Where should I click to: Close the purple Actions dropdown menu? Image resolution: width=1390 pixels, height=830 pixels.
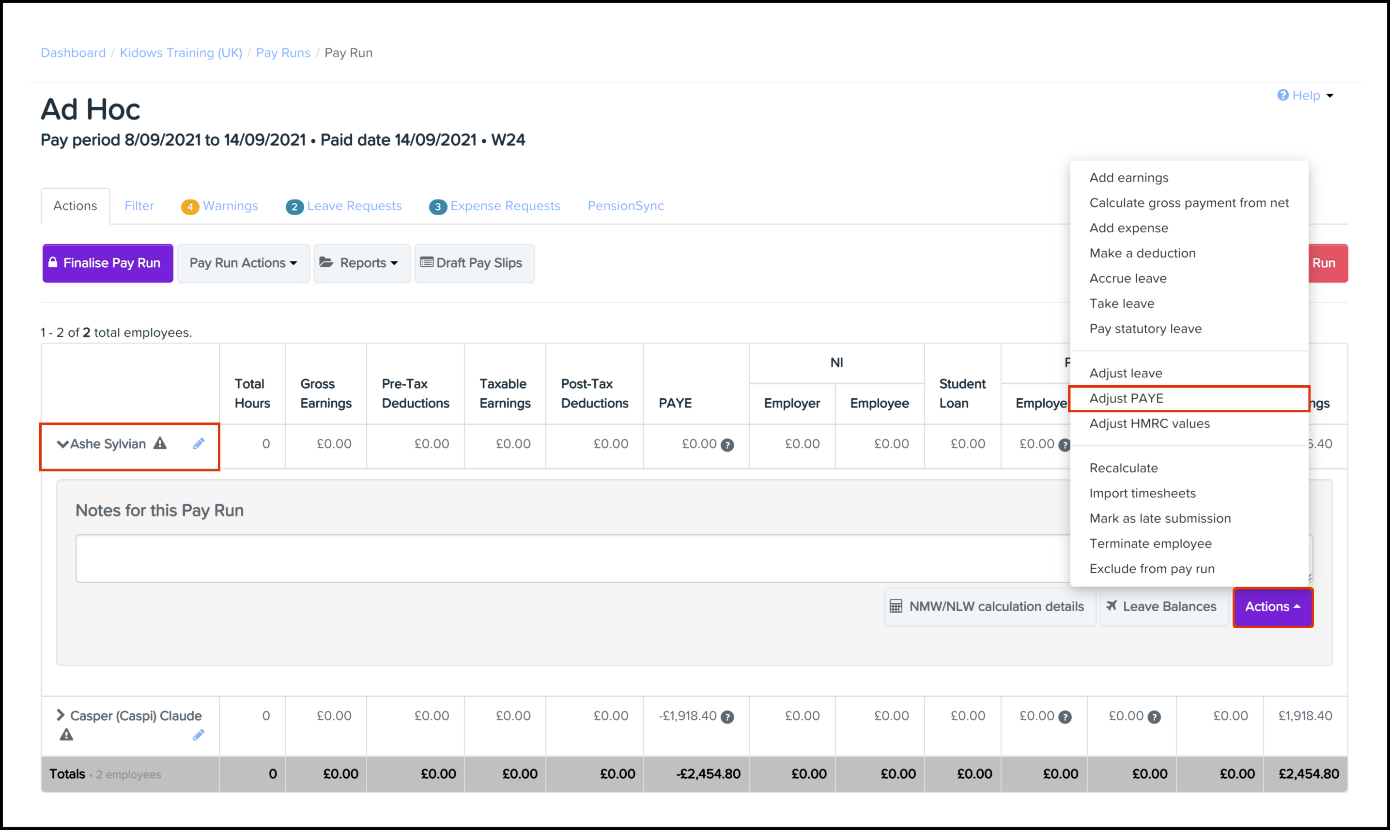click(1272, 607)
